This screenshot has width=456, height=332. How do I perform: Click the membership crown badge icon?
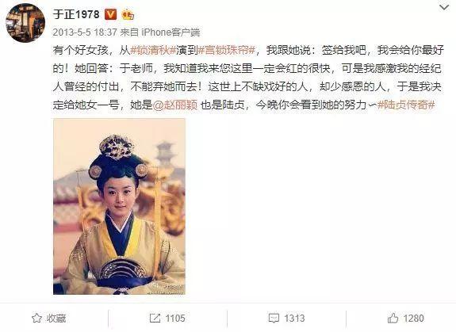tap(128, 14)
